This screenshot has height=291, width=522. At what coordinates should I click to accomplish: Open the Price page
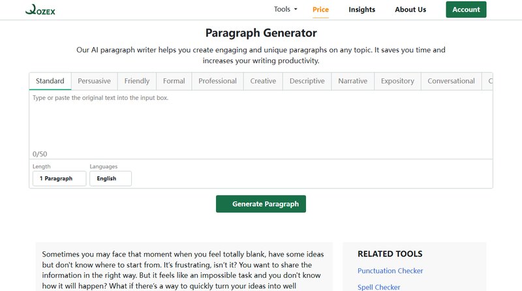point(320,10)
